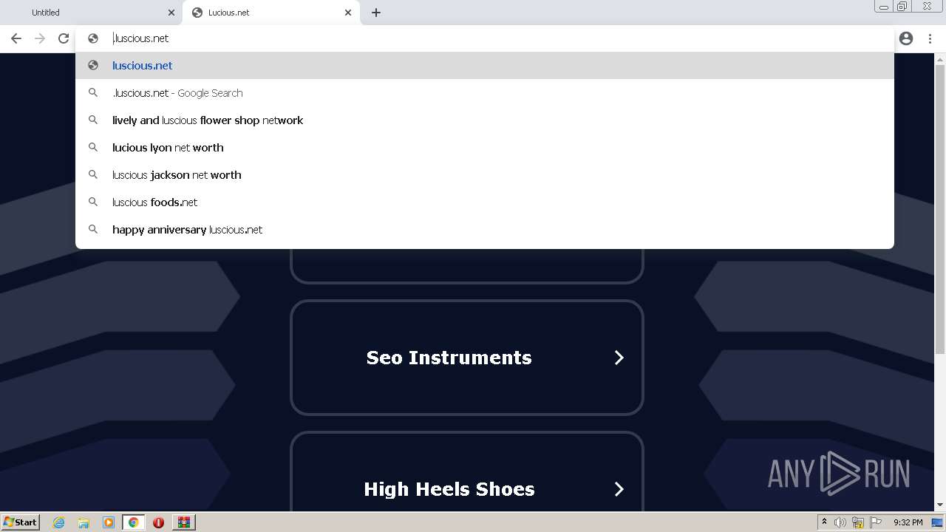Show hidden system tray icons
This screenshot has width=946, height=532.
pyautogui.click(x=824, y=522)
